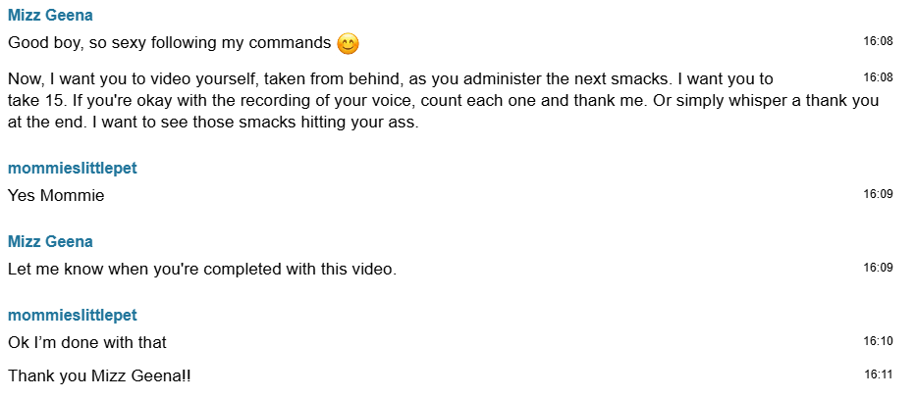Viewport: 916px width, 399px height.
Task: Select the 16:09 timestamp beside 'Yes Mommie'
Action: 878,194
